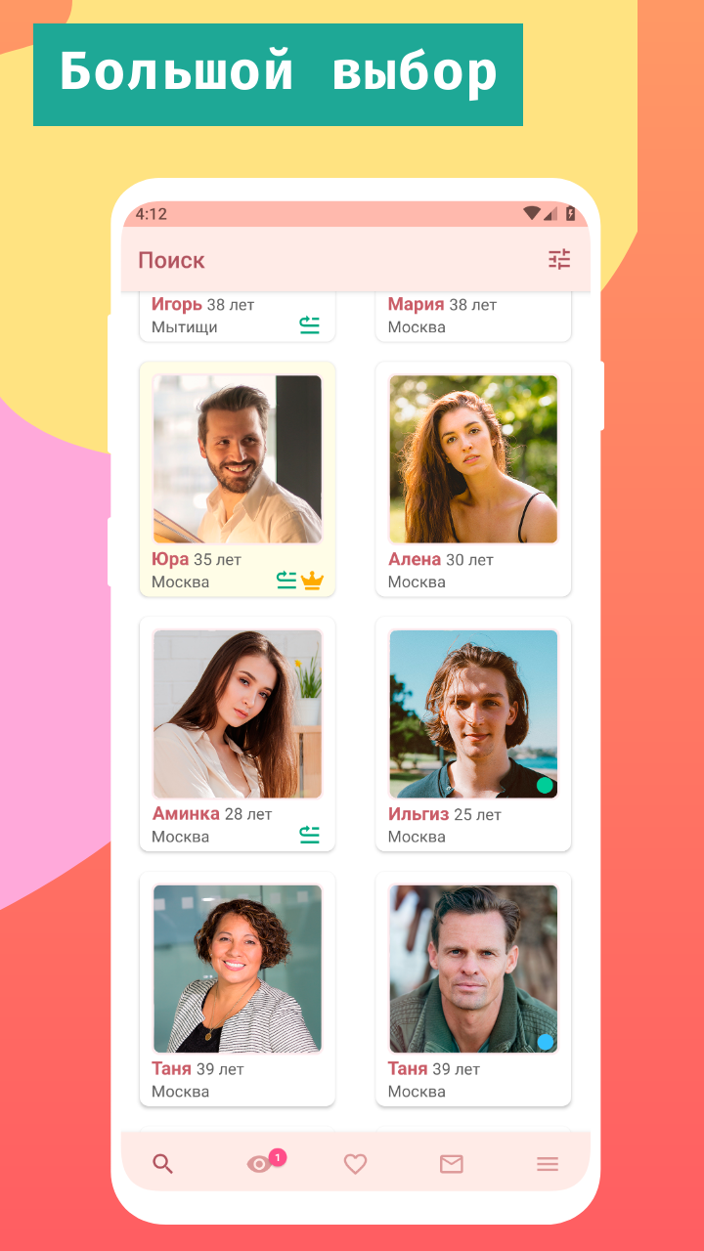Tap green list icon on Аминка's card
The image size is (704, 1251).
[x=310, y=835]
